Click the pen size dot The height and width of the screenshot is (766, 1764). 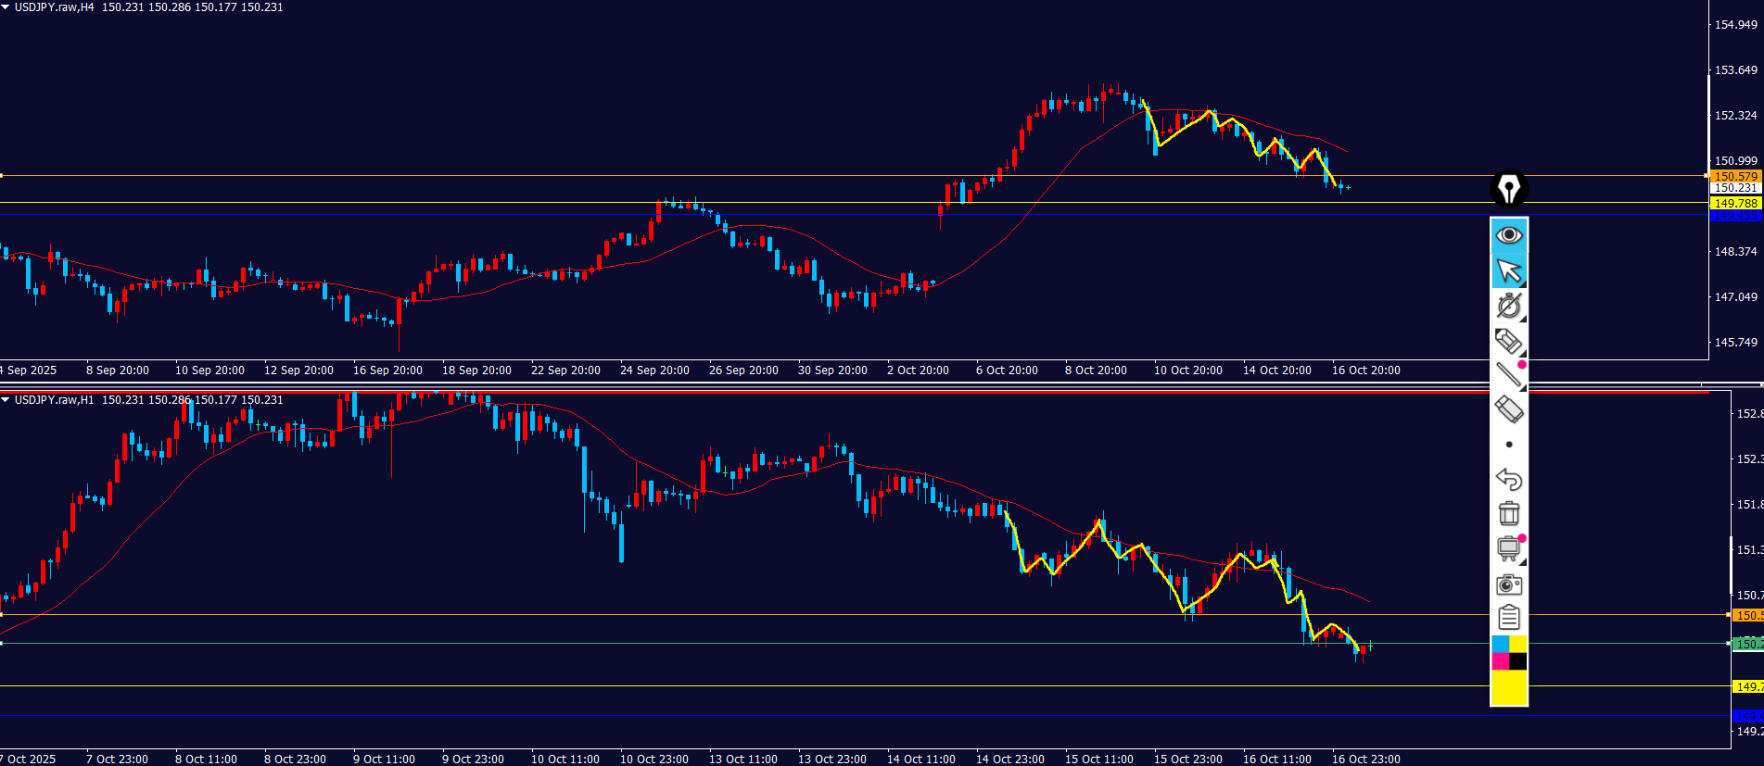tap(1508, 445)
